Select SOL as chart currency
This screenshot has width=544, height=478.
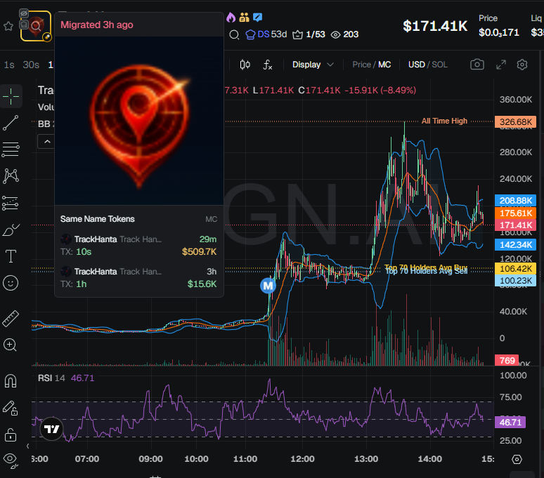coord(439,65)
